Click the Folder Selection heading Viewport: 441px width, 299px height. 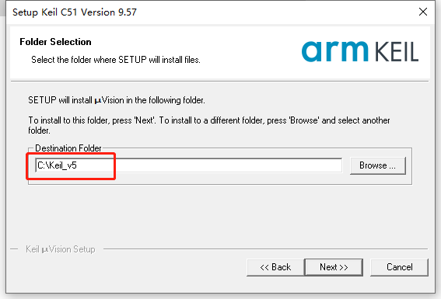(55, 42)
